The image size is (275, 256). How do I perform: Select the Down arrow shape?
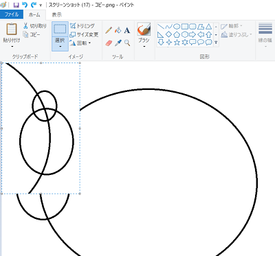click(161, 43)
